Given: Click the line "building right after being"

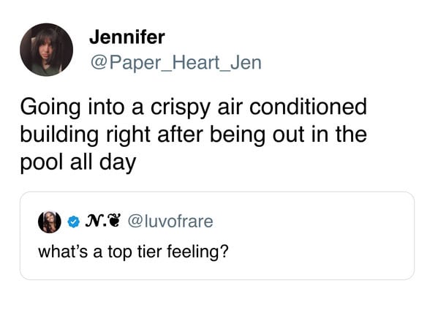Looking at the screenshot, I should tap(193, 135).
